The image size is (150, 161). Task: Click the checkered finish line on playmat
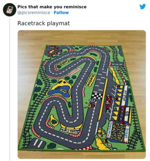97,96
